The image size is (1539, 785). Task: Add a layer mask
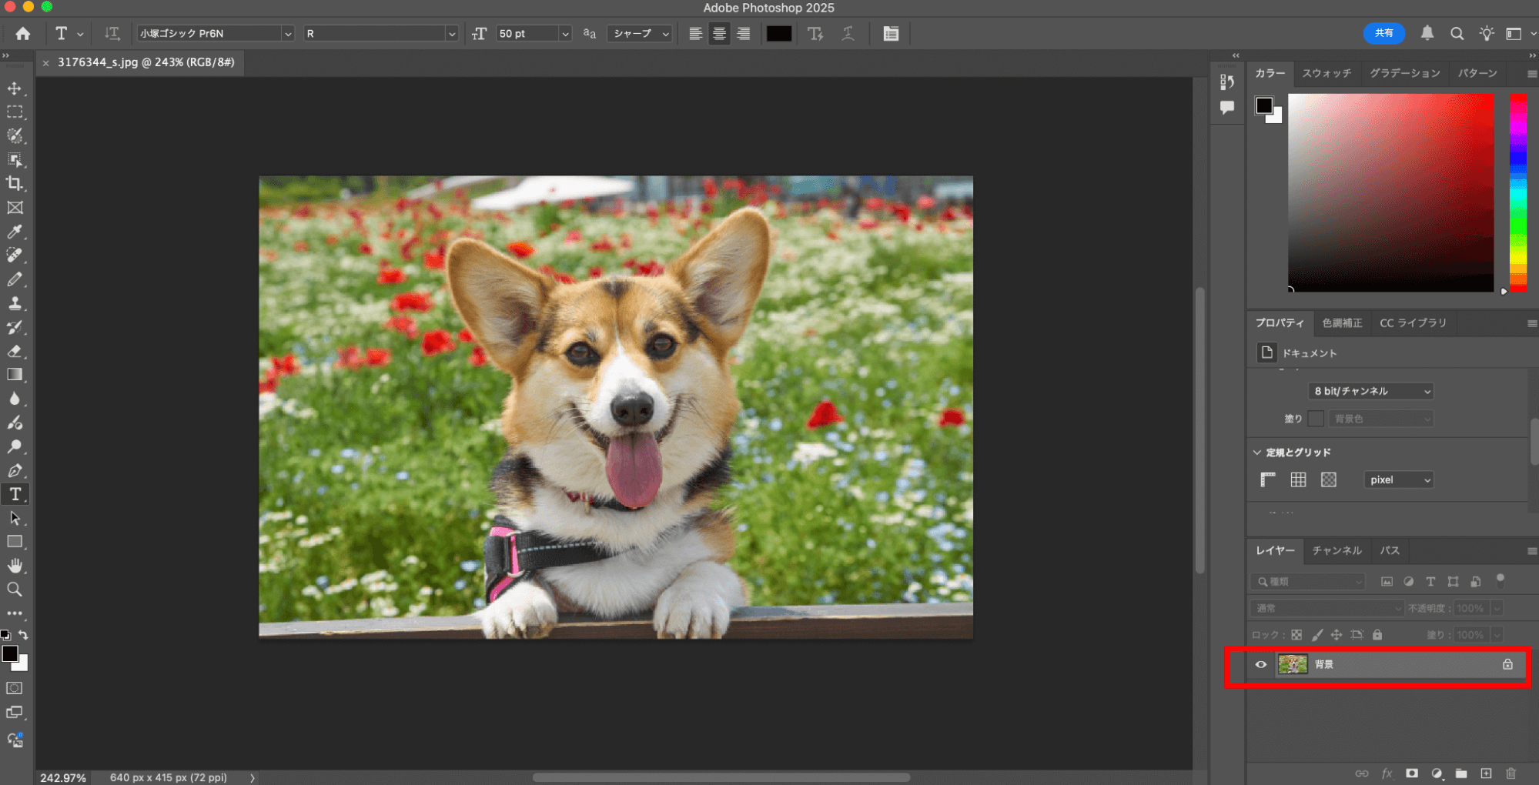(x=1412, y=773)
